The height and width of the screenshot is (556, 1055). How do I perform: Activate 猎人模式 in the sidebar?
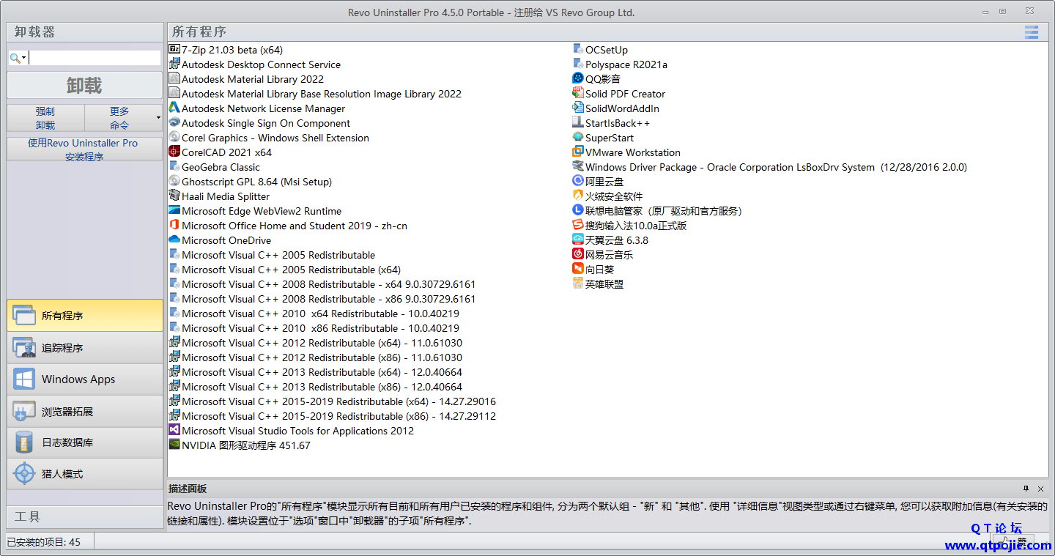pos(85,474)
